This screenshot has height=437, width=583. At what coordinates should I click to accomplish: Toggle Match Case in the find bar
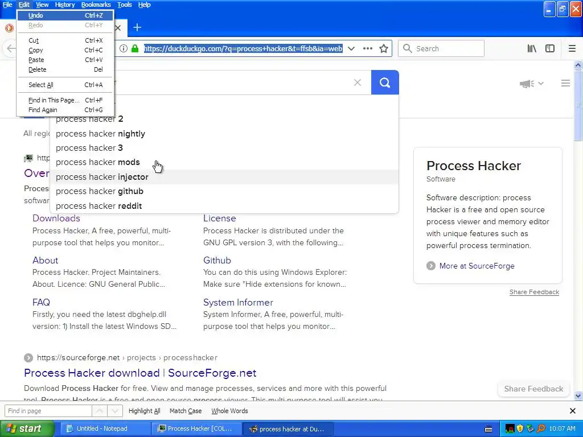pos(186,411)
